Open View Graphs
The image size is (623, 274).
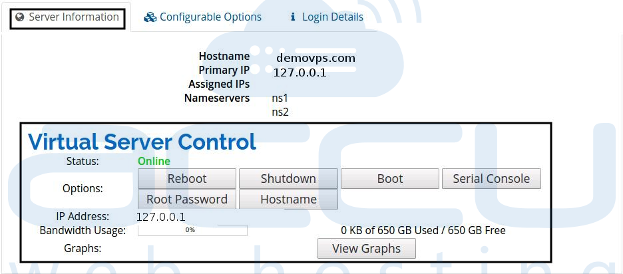(367, 249)
